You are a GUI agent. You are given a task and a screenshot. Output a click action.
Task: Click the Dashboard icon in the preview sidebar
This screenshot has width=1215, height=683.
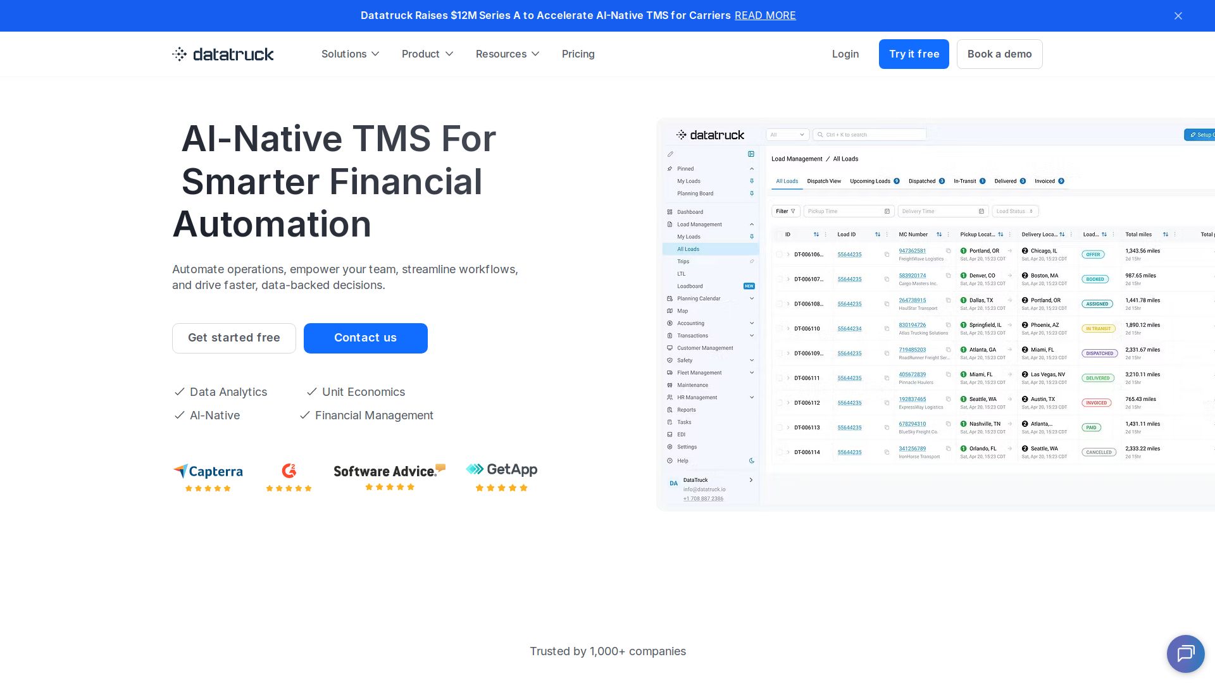click(670, 212)
